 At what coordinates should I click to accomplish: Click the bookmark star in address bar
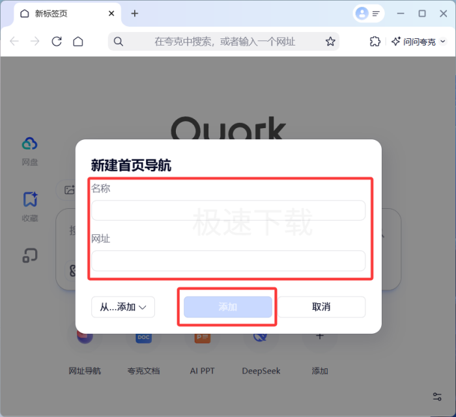(330, 42)
